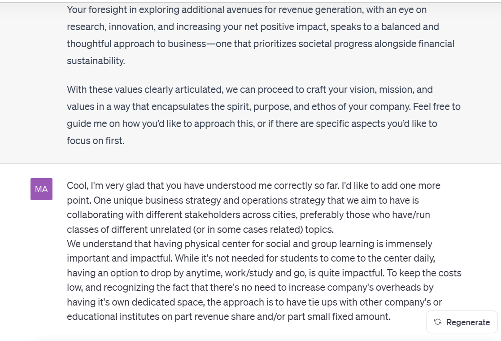Click the user message starting "Cool, I'm very glad"
Screen dimensions: 501x341
253,185
